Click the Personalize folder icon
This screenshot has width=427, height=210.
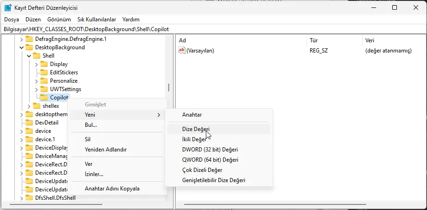pos(44,81)
